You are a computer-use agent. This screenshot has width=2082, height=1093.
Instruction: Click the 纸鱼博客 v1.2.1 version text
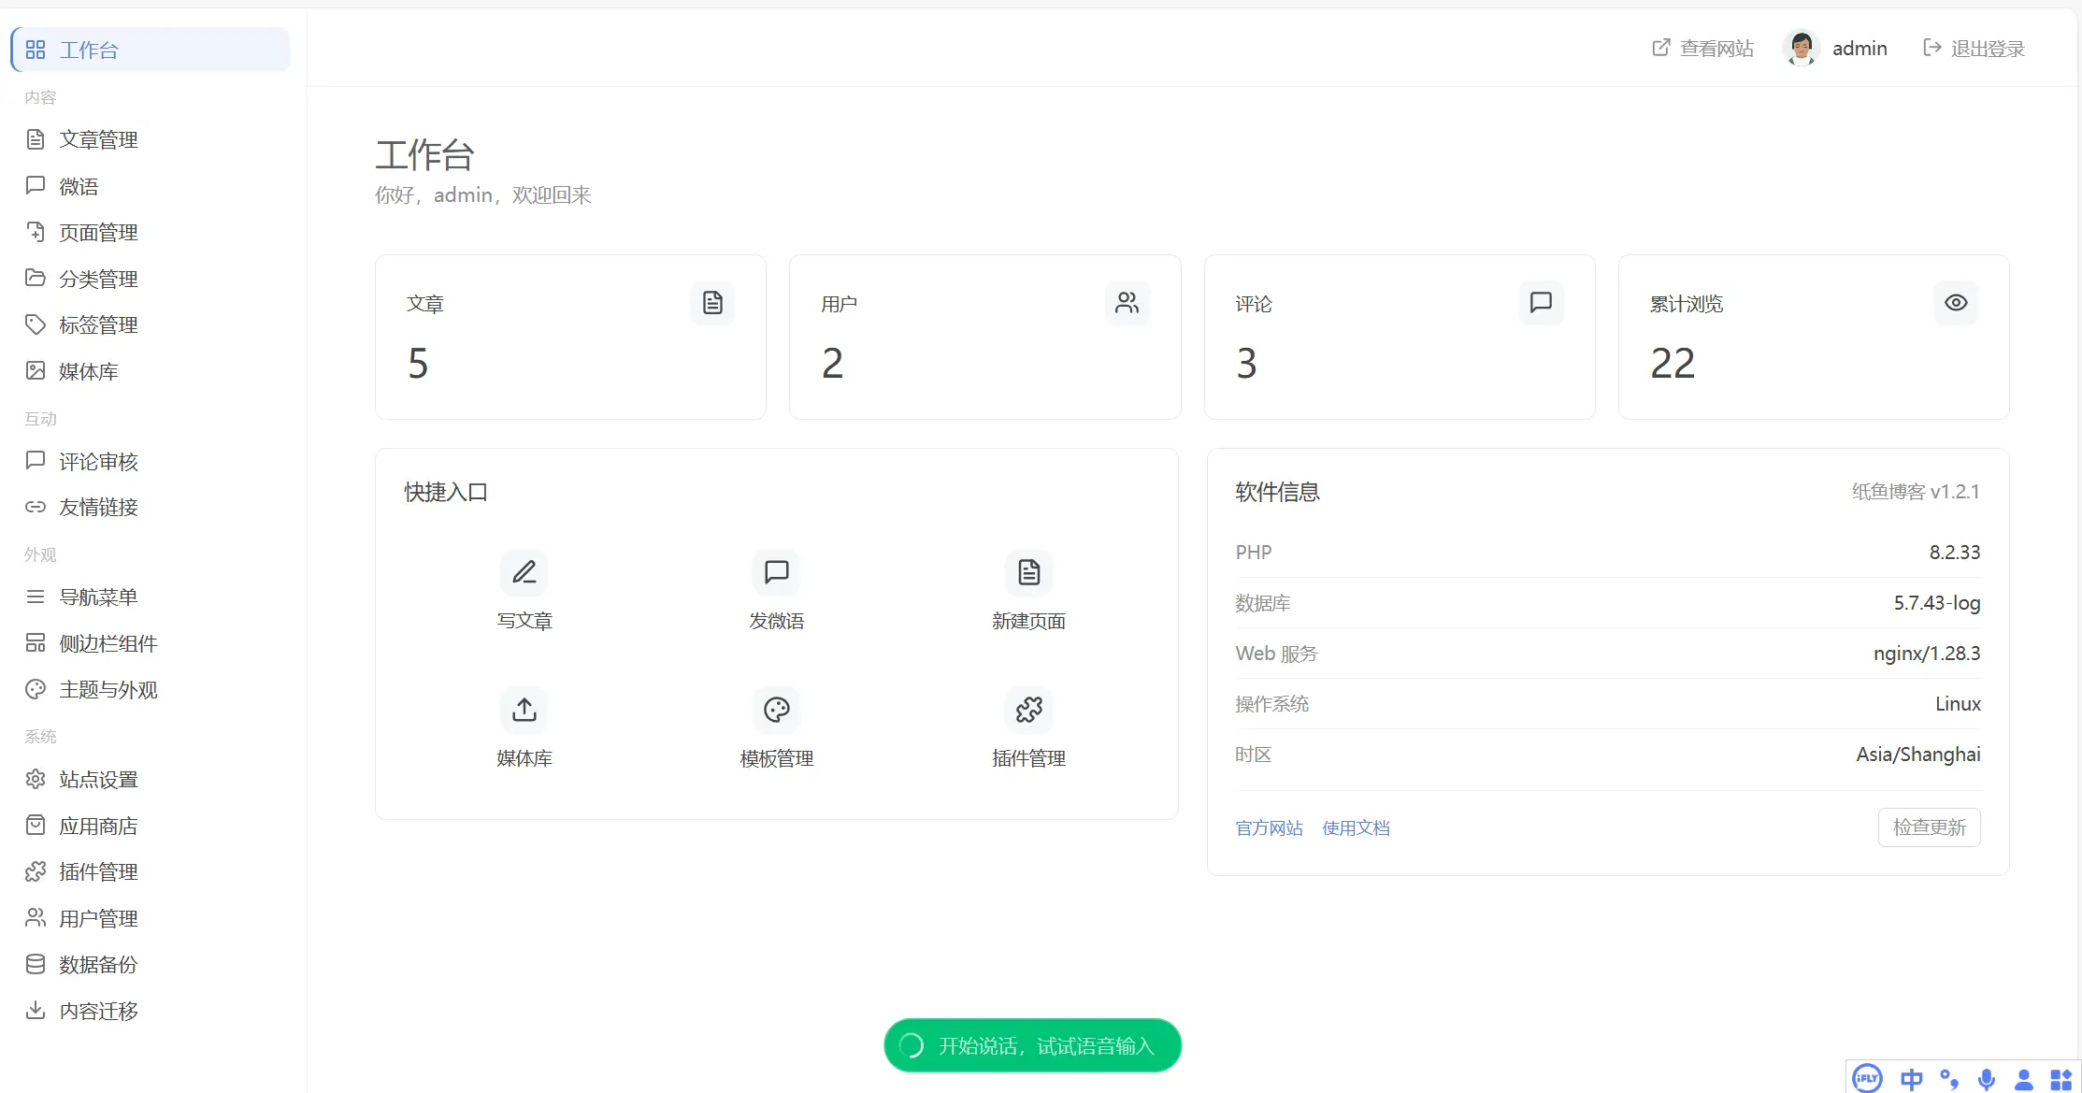(1916, 492)
